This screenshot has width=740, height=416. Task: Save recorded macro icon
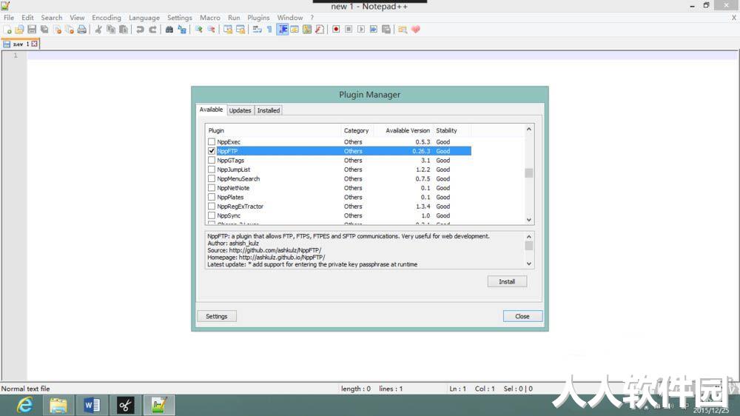click(386, 30)
